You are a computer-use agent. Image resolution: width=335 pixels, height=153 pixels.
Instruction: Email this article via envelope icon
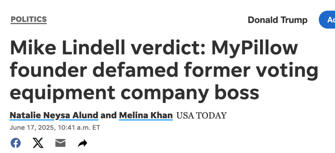[x=60, y=143]
